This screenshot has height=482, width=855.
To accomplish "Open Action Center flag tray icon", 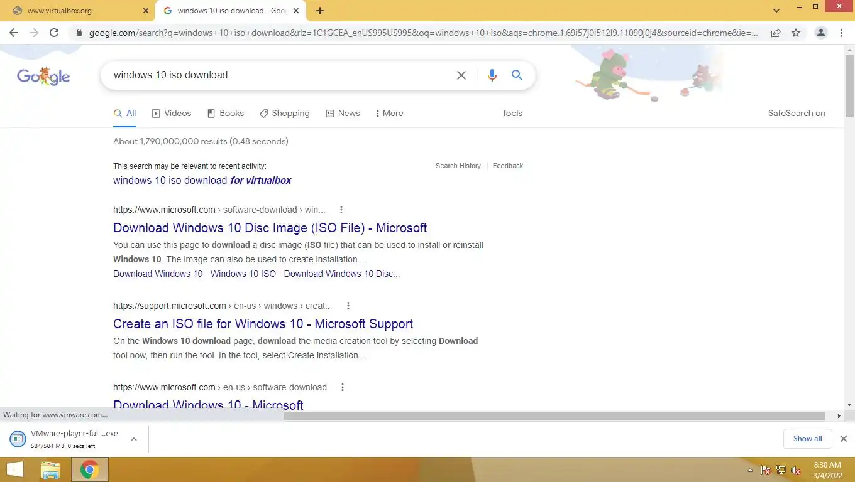I will coord(766,470).
